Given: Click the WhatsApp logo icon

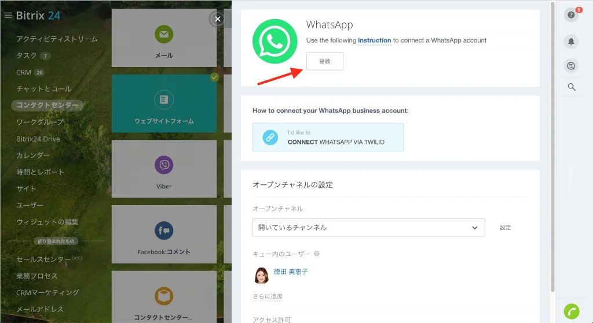Looking at the screenshot, I should (x=274, y=41).
